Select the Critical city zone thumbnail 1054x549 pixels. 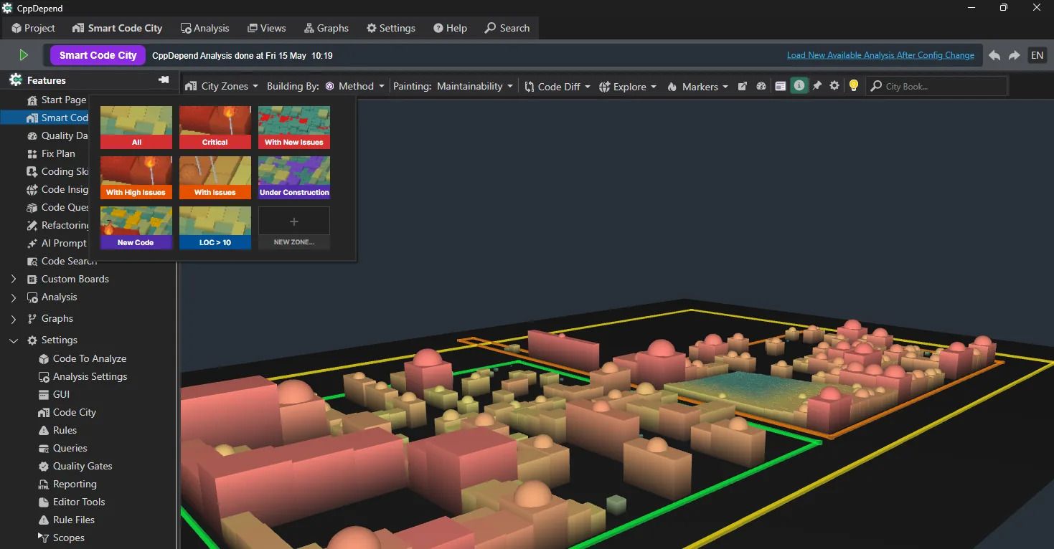click(215, 128)
